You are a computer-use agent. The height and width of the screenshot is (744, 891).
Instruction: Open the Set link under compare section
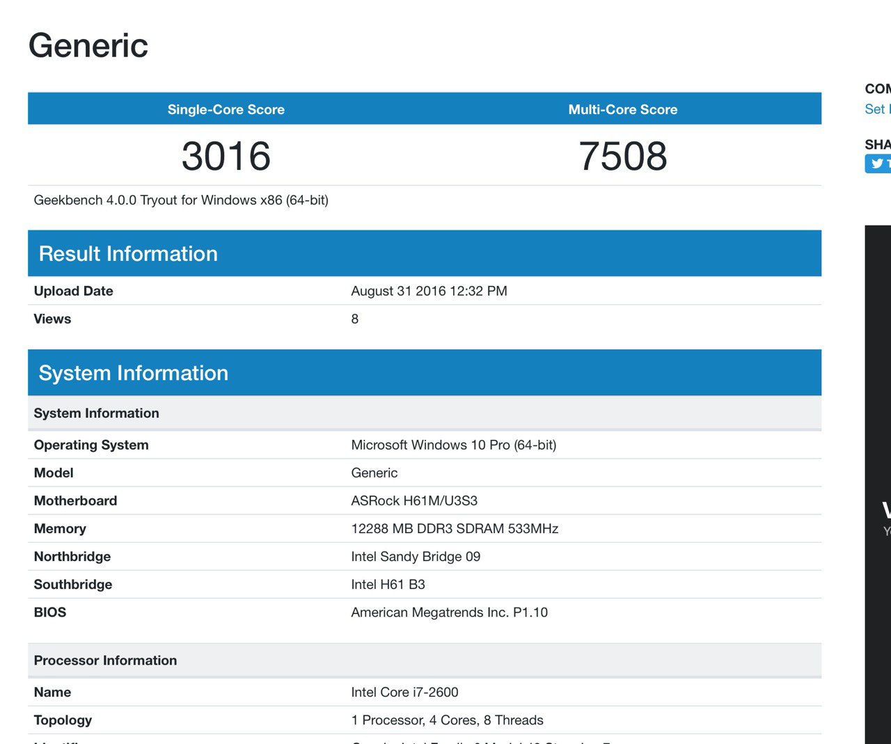877,109
